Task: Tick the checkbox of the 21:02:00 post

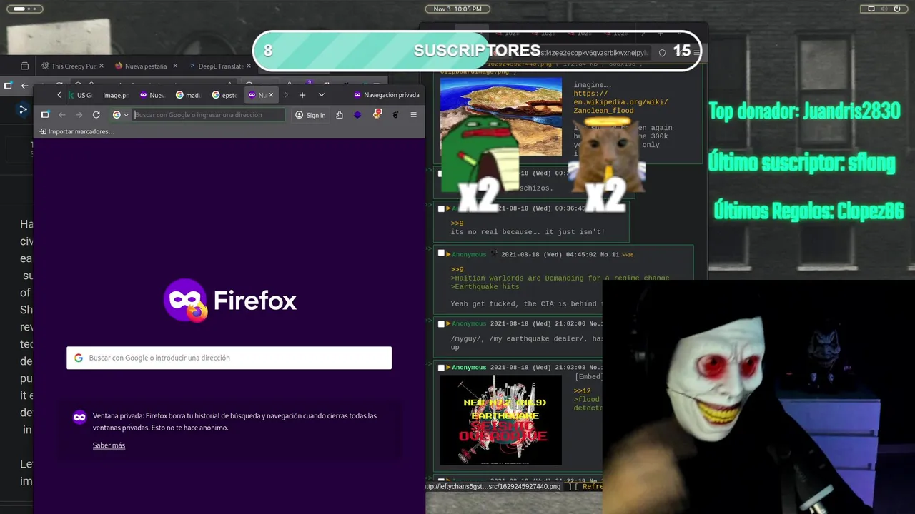Action: 441,324
